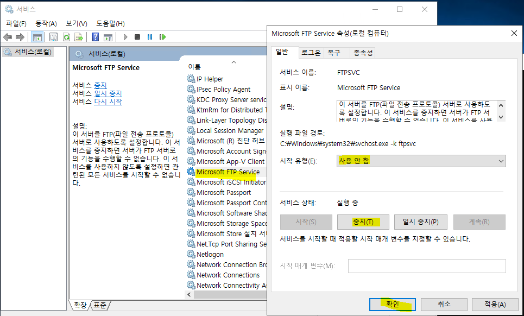Image resolution: width=524 pixels, height=316 pixels.
Task: Click the service list left scroll arrow
Action: click(189, 294)
